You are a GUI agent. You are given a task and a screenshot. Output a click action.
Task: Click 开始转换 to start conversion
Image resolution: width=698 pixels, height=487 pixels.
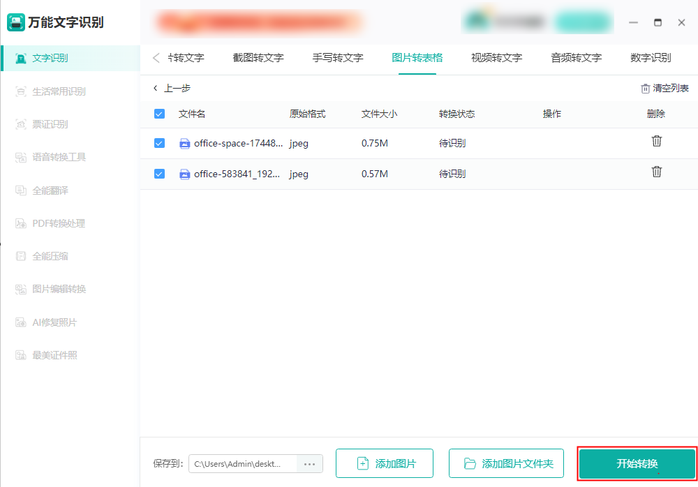[637, 463]
